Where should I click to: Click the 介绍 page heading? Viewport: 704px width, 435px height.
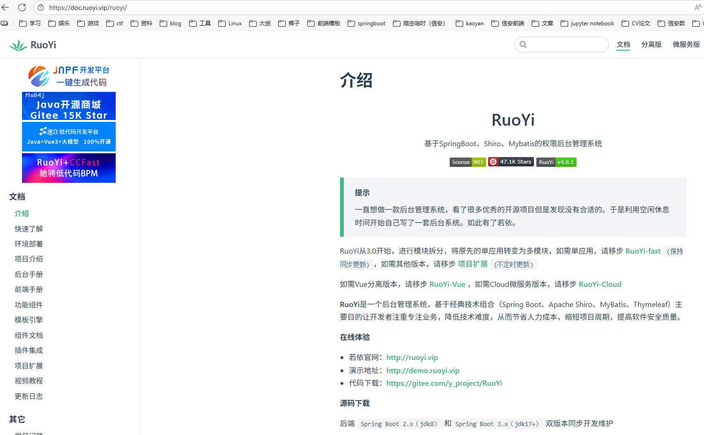[x=356, y=80]
